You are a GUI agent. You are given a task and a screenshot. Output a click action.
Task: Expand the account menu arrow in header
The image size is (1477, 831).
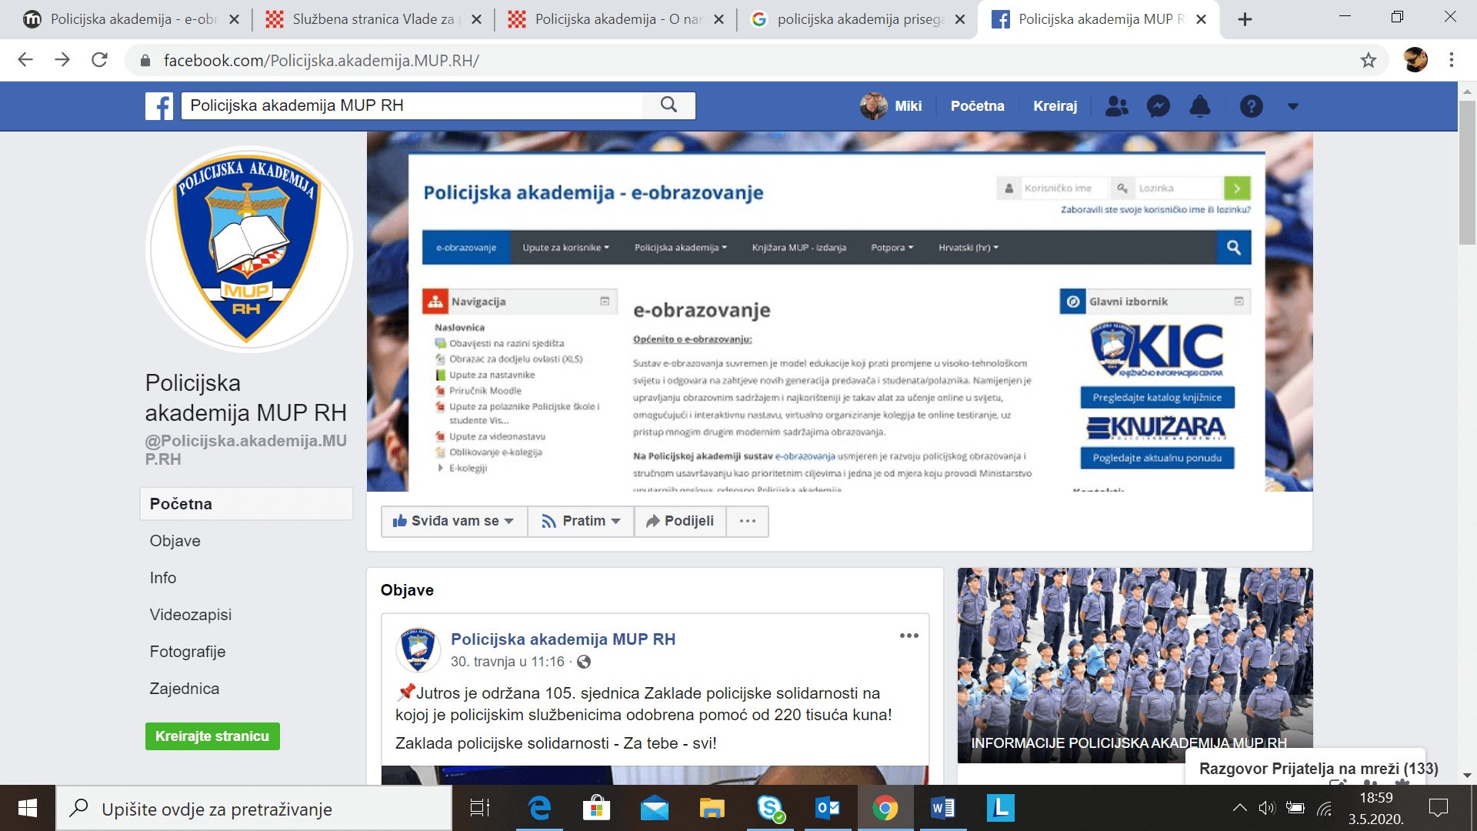[x=1292, y=106]
